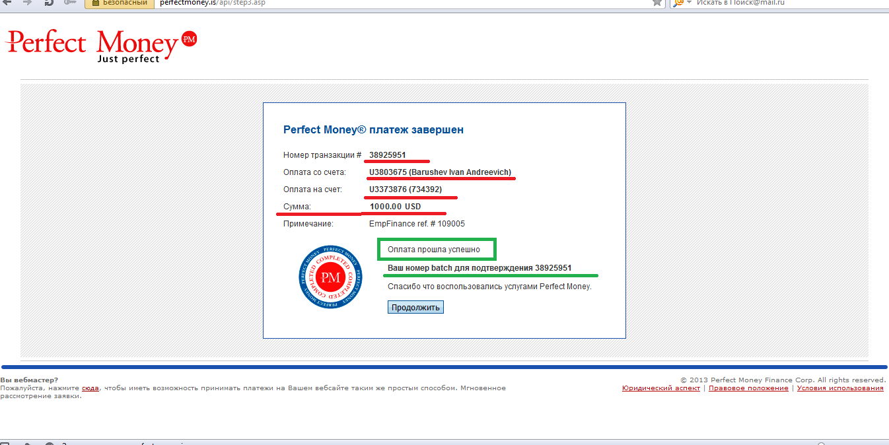The height and width of the screenshot is (445, 889).
Task: Click payee account U3373876 (734392)
Action: (x=406, y=189)
